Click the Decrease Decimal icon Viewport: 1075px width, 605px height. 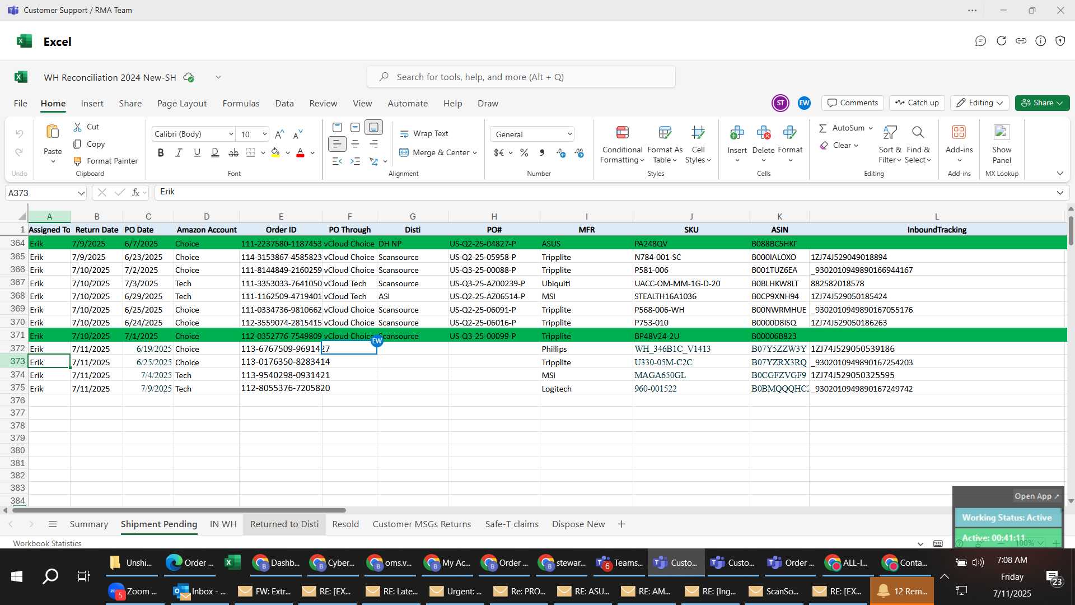579,152
